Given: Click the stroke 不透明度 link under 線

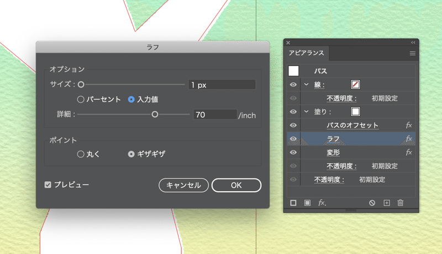Looking at the screenshot, I should [341, 98].
